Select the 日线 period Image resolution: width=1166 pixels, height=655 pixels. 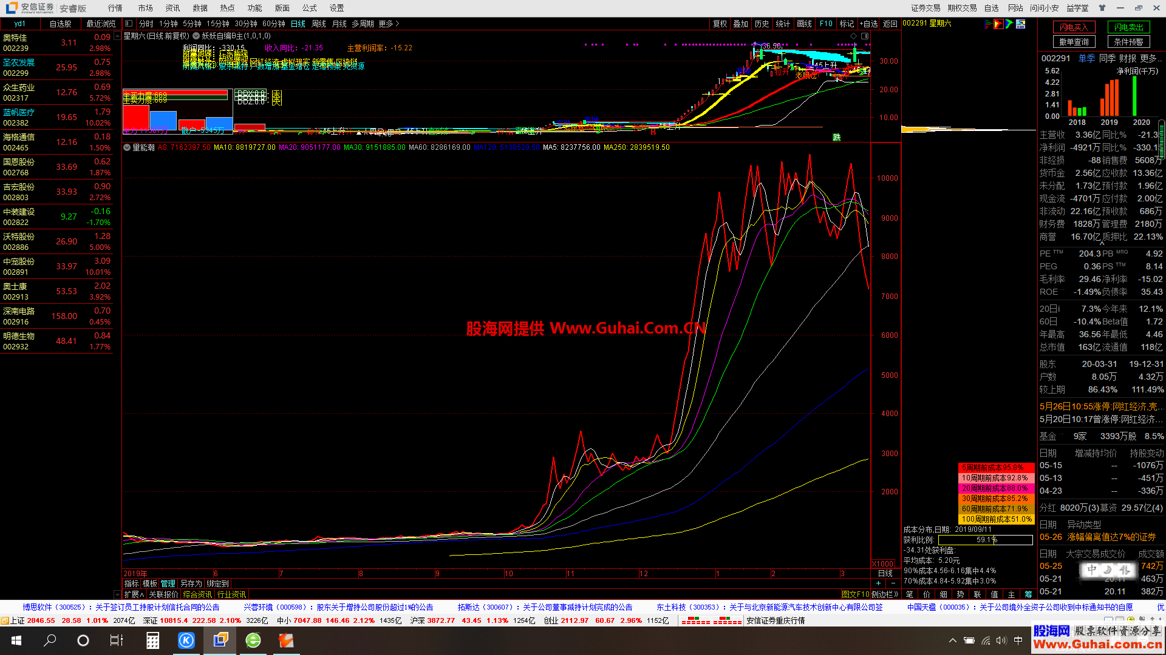(298, 24)
